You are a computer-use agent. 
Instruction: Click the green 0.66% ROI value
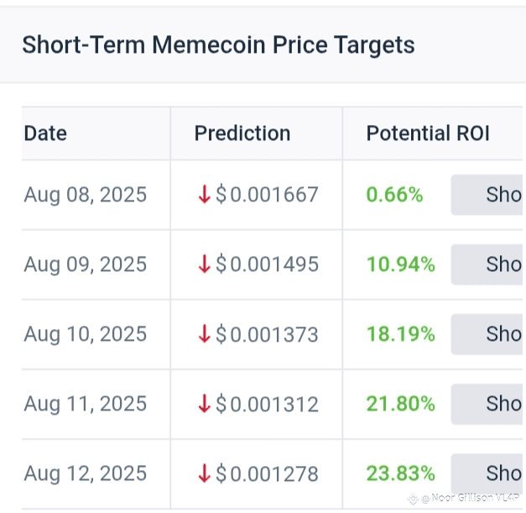(394, 195)
